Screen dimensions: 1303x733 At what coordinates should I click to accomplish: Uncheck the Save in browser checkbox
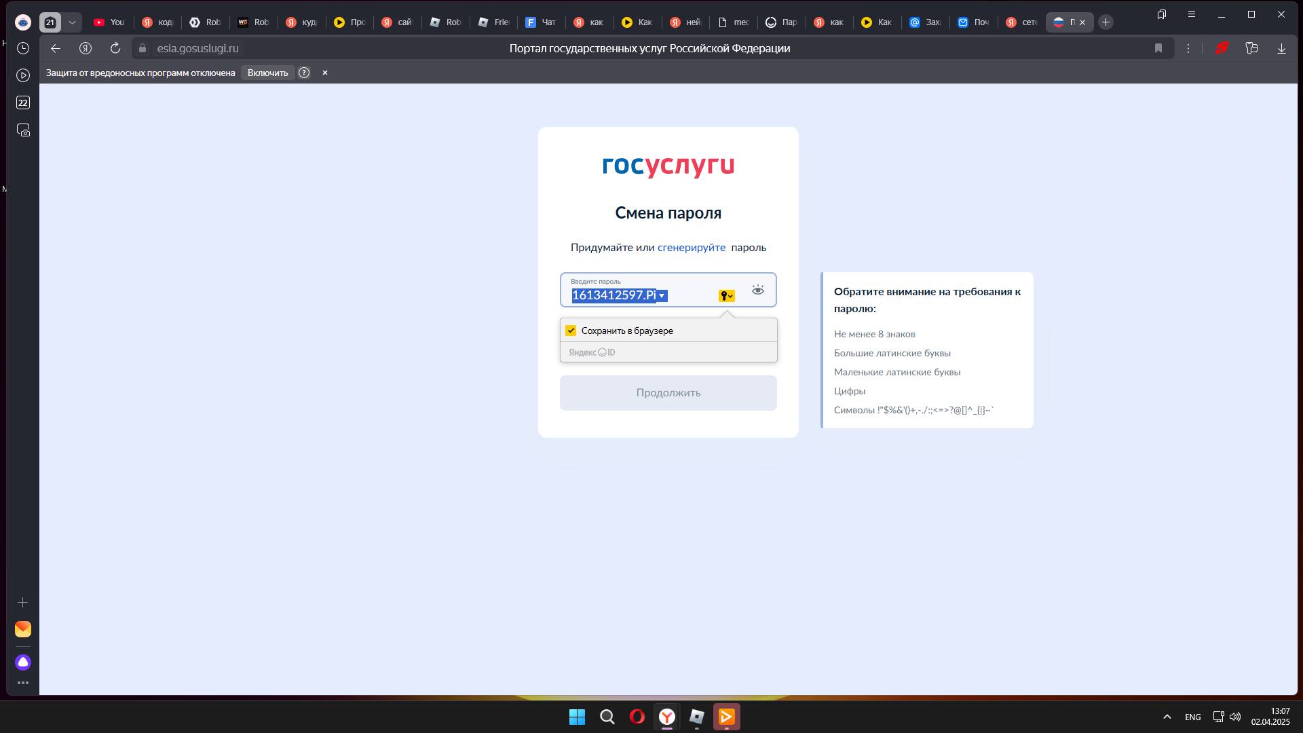tap(571, 331)
